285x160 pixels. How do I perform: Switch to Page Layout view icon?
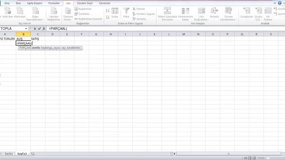point(250,158)
